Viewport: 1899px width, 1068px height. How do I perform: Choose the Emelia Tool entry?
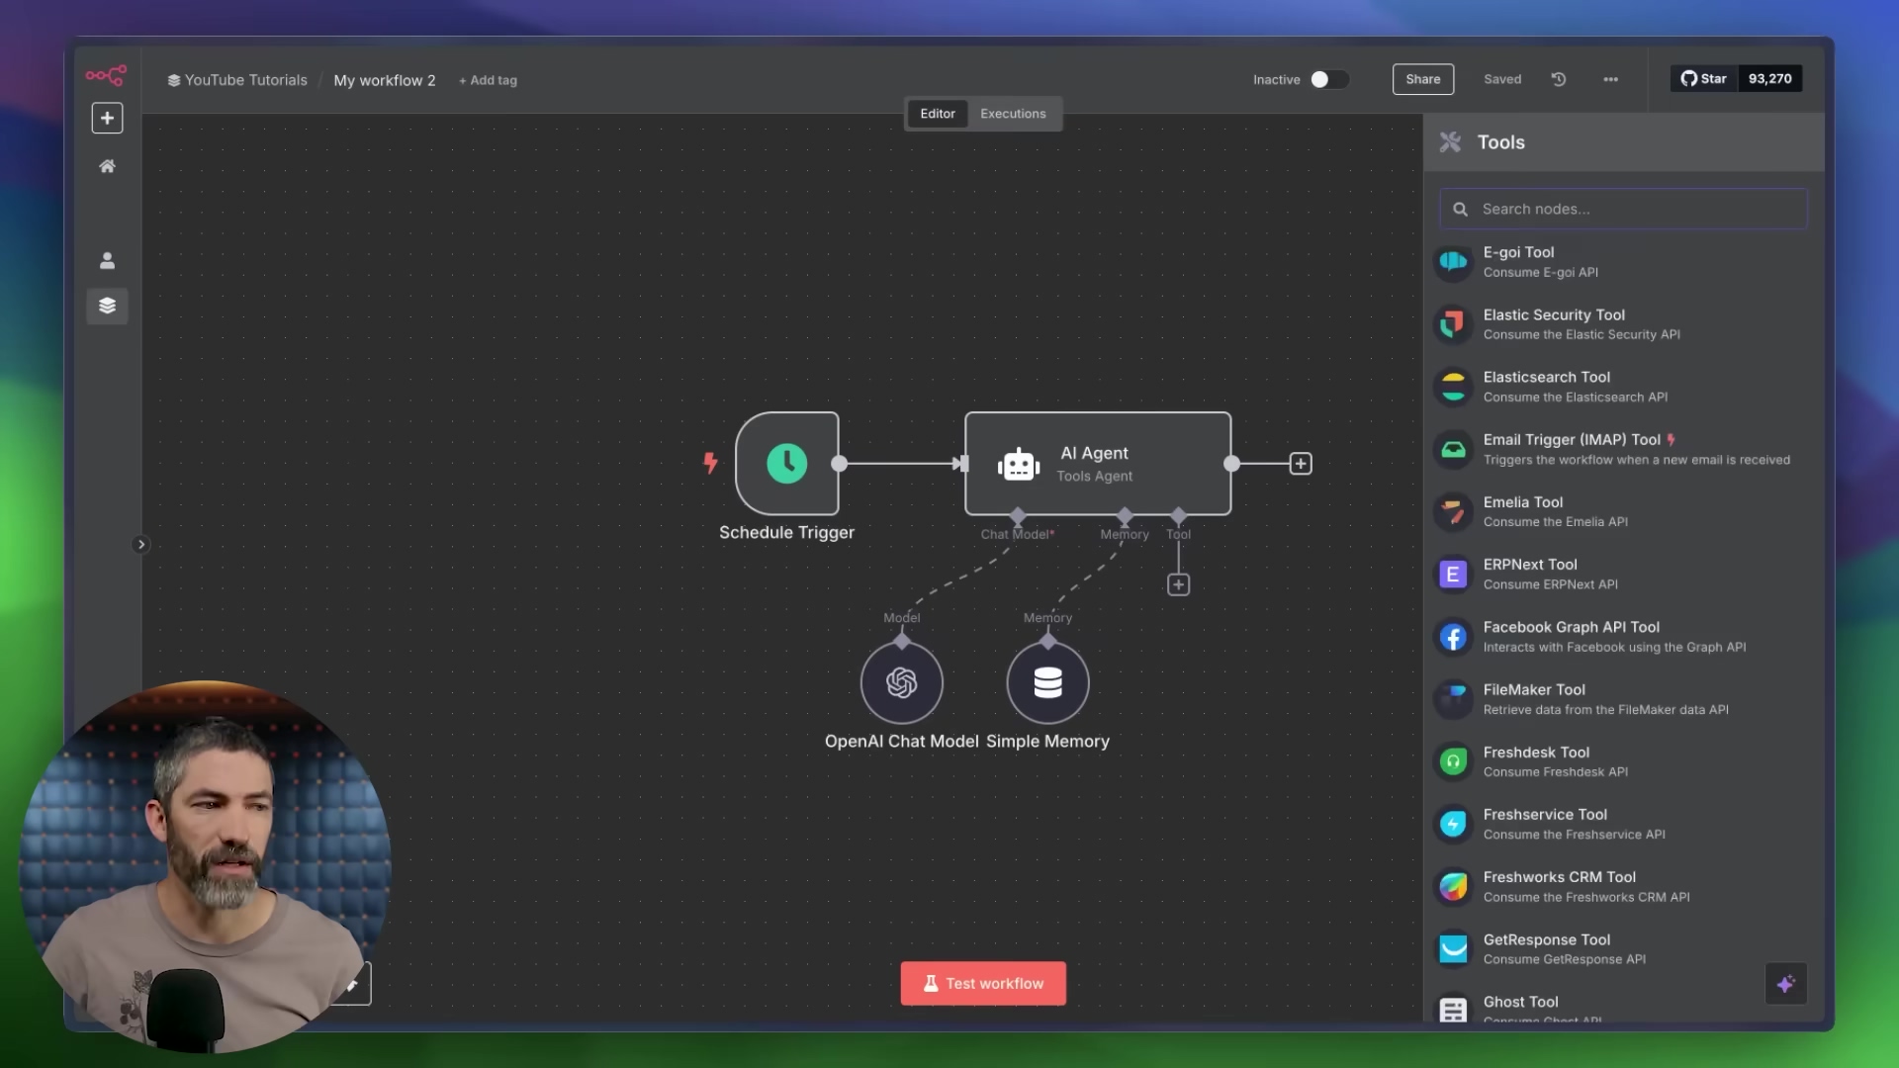point(1623,511)
